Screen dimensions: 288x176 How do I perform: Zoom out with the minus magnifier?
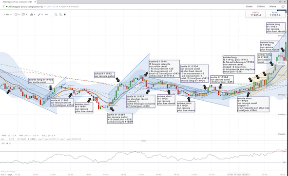tap(56, 15)
